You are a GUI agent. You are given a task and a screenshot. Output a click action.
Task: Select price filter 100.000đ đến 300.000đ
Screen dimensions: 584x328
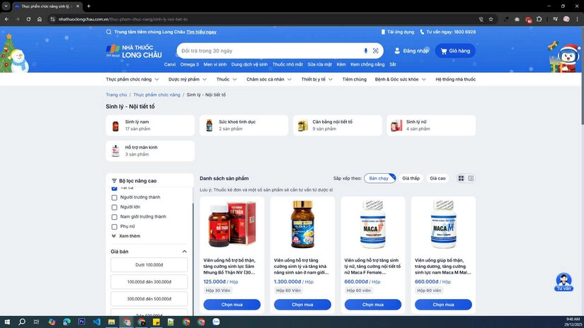(149, 282)
